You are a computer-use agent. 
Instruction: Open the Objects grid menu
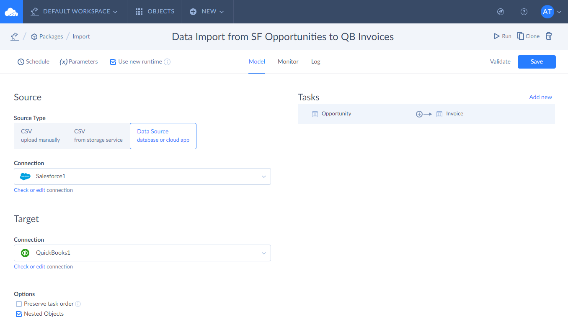[x=155, y=12]
